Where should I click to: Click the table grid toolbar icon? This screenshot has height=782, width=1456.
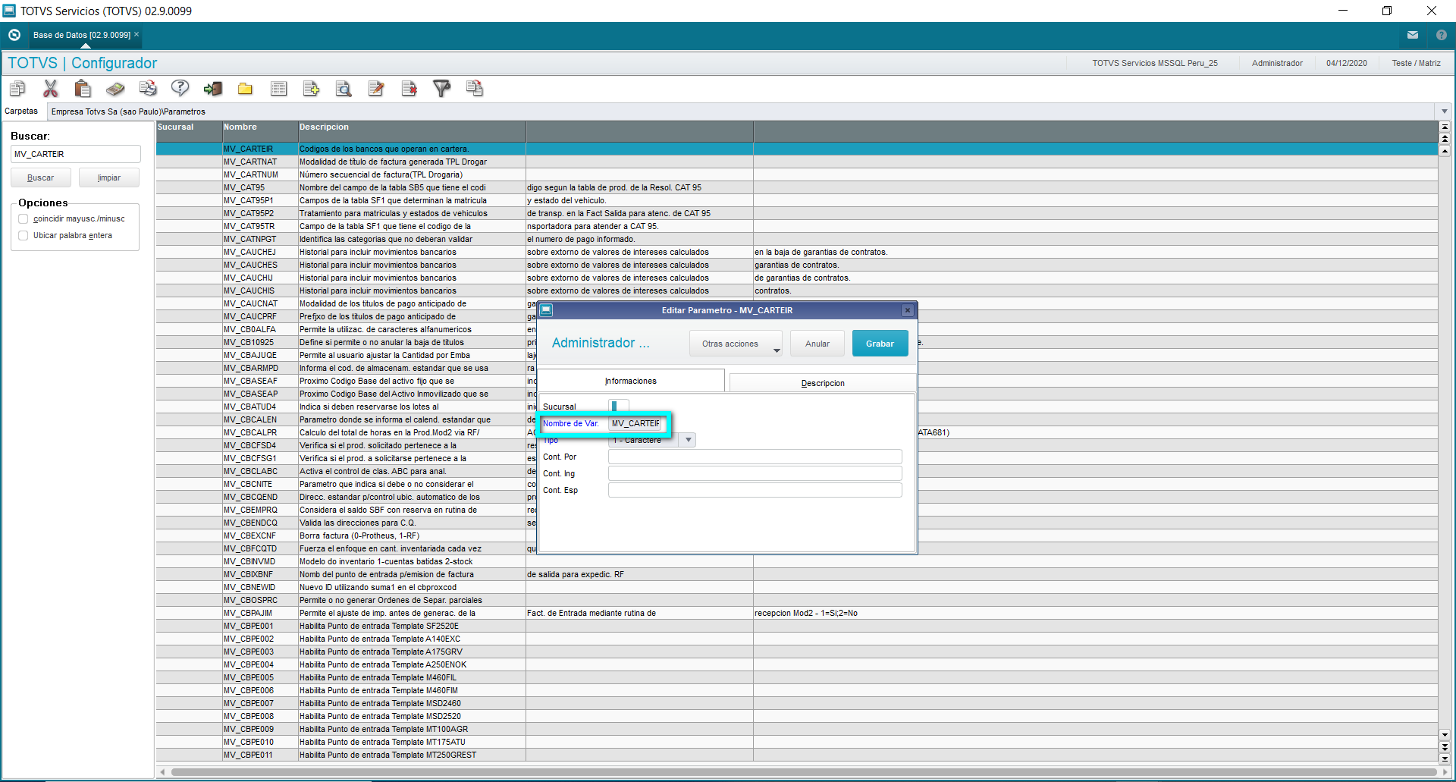coord(278,89)
